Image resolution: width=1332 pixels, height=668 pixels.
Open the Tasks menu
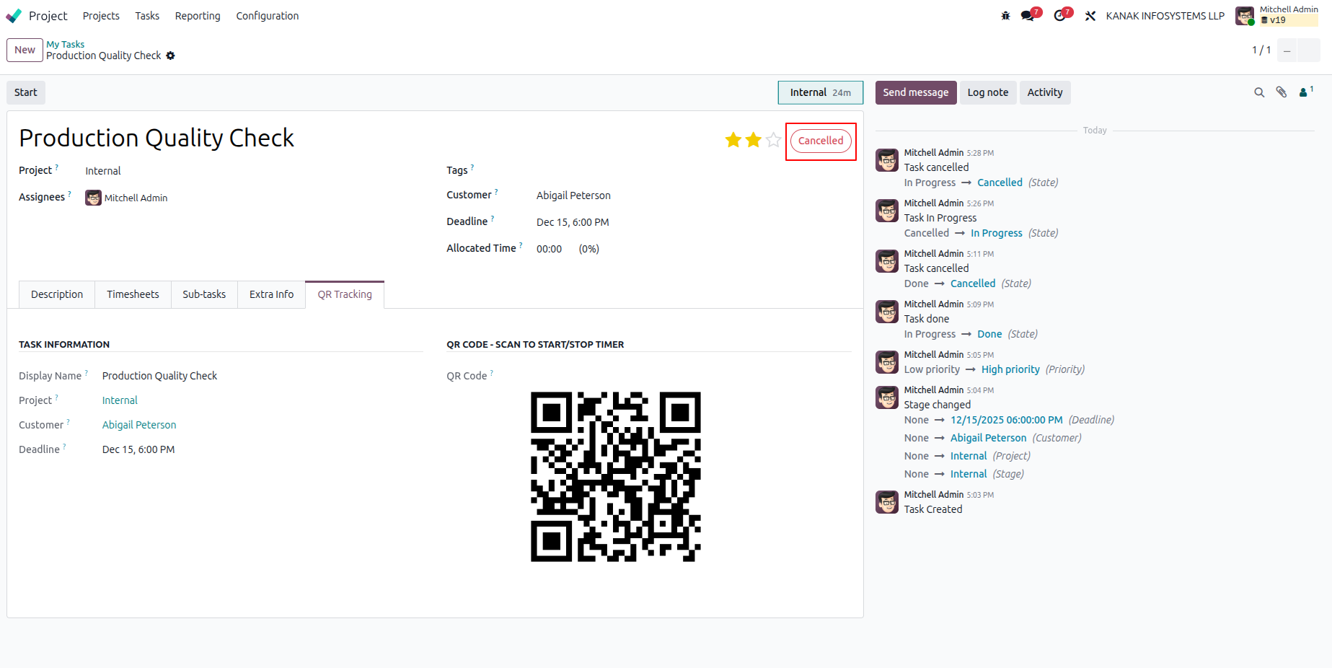pyautogui.click(x=147, y=16)
